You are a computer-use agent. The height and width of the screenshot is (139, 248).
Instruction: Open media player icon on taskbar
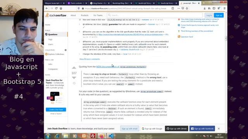coord(75,136)
